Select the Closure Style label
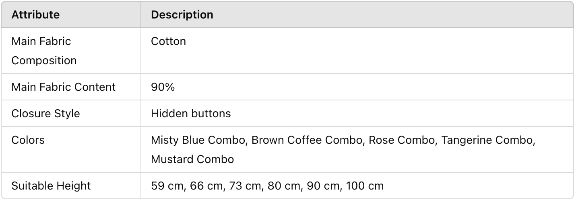This screenshot has width=574, height=200. coord(45,114)
